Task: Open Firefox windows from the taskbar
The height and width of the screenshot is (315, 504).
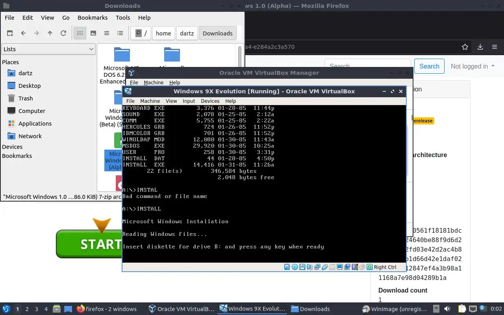Action: click(107, 309)
